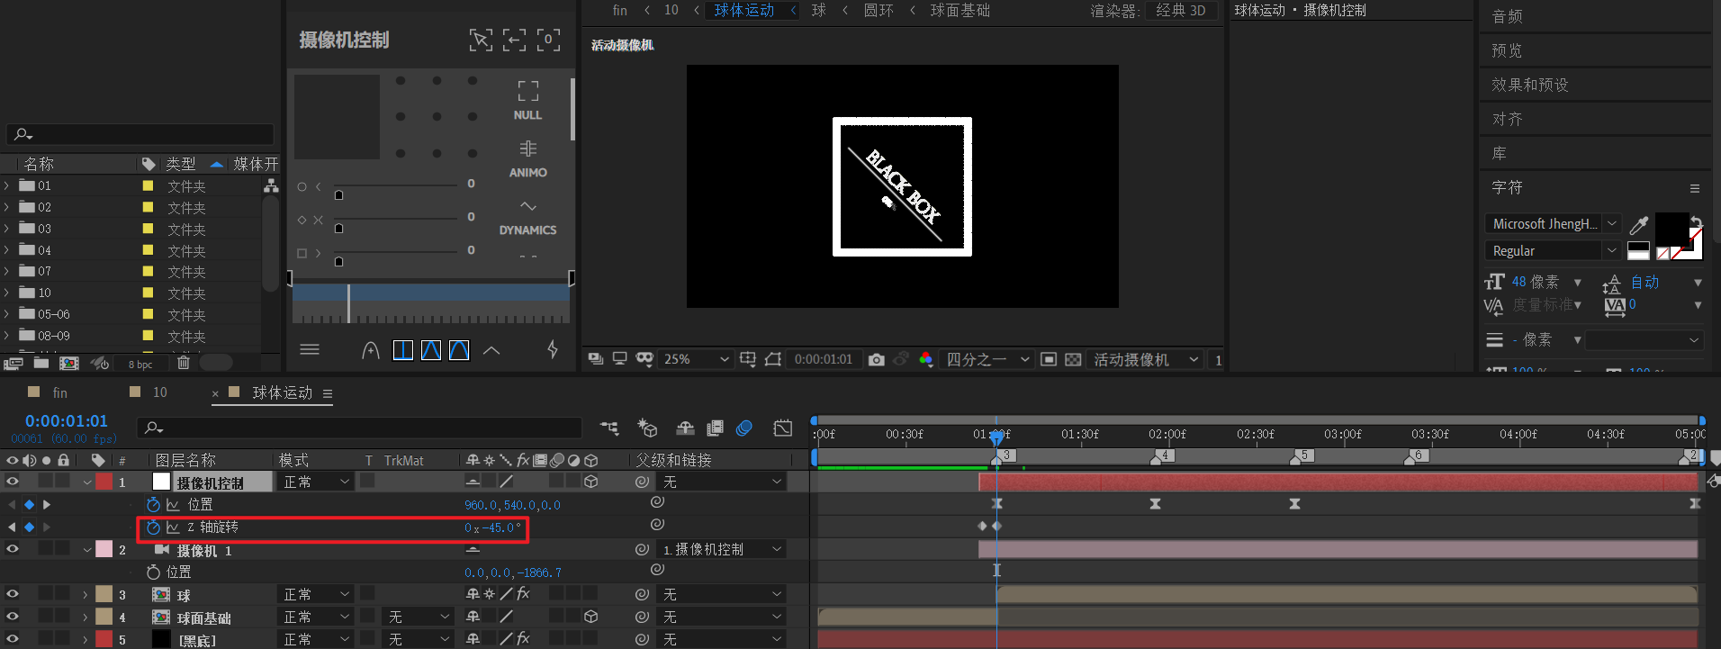Click the bottom slider handle in Motion panel
Image resolution: width=1721 pixels, height=649 pixels.
[x=338, y=262]
